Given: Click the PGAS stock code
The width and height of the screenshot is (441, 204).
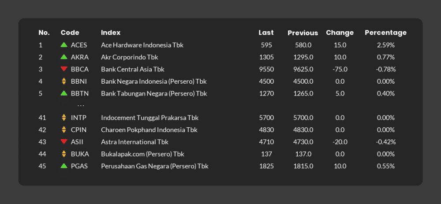Looking at the screenshot, I should click(x=79, y=166).
